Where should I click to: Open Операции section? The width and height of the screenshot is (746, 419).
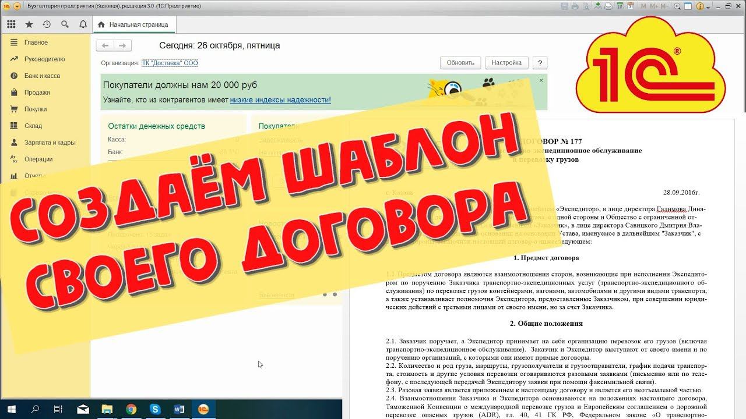(x=38, y=159)
